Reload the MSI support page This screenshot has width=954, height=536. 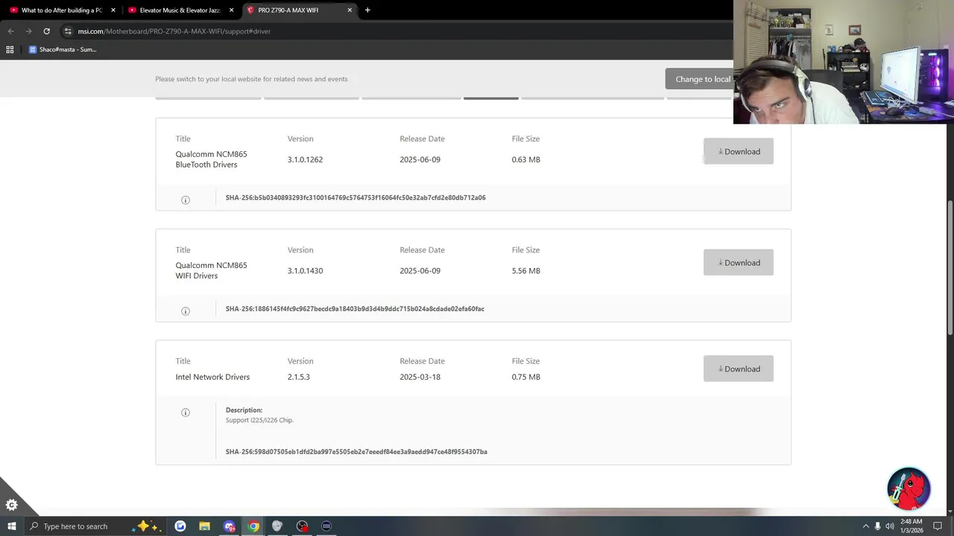tap(46, 31)
